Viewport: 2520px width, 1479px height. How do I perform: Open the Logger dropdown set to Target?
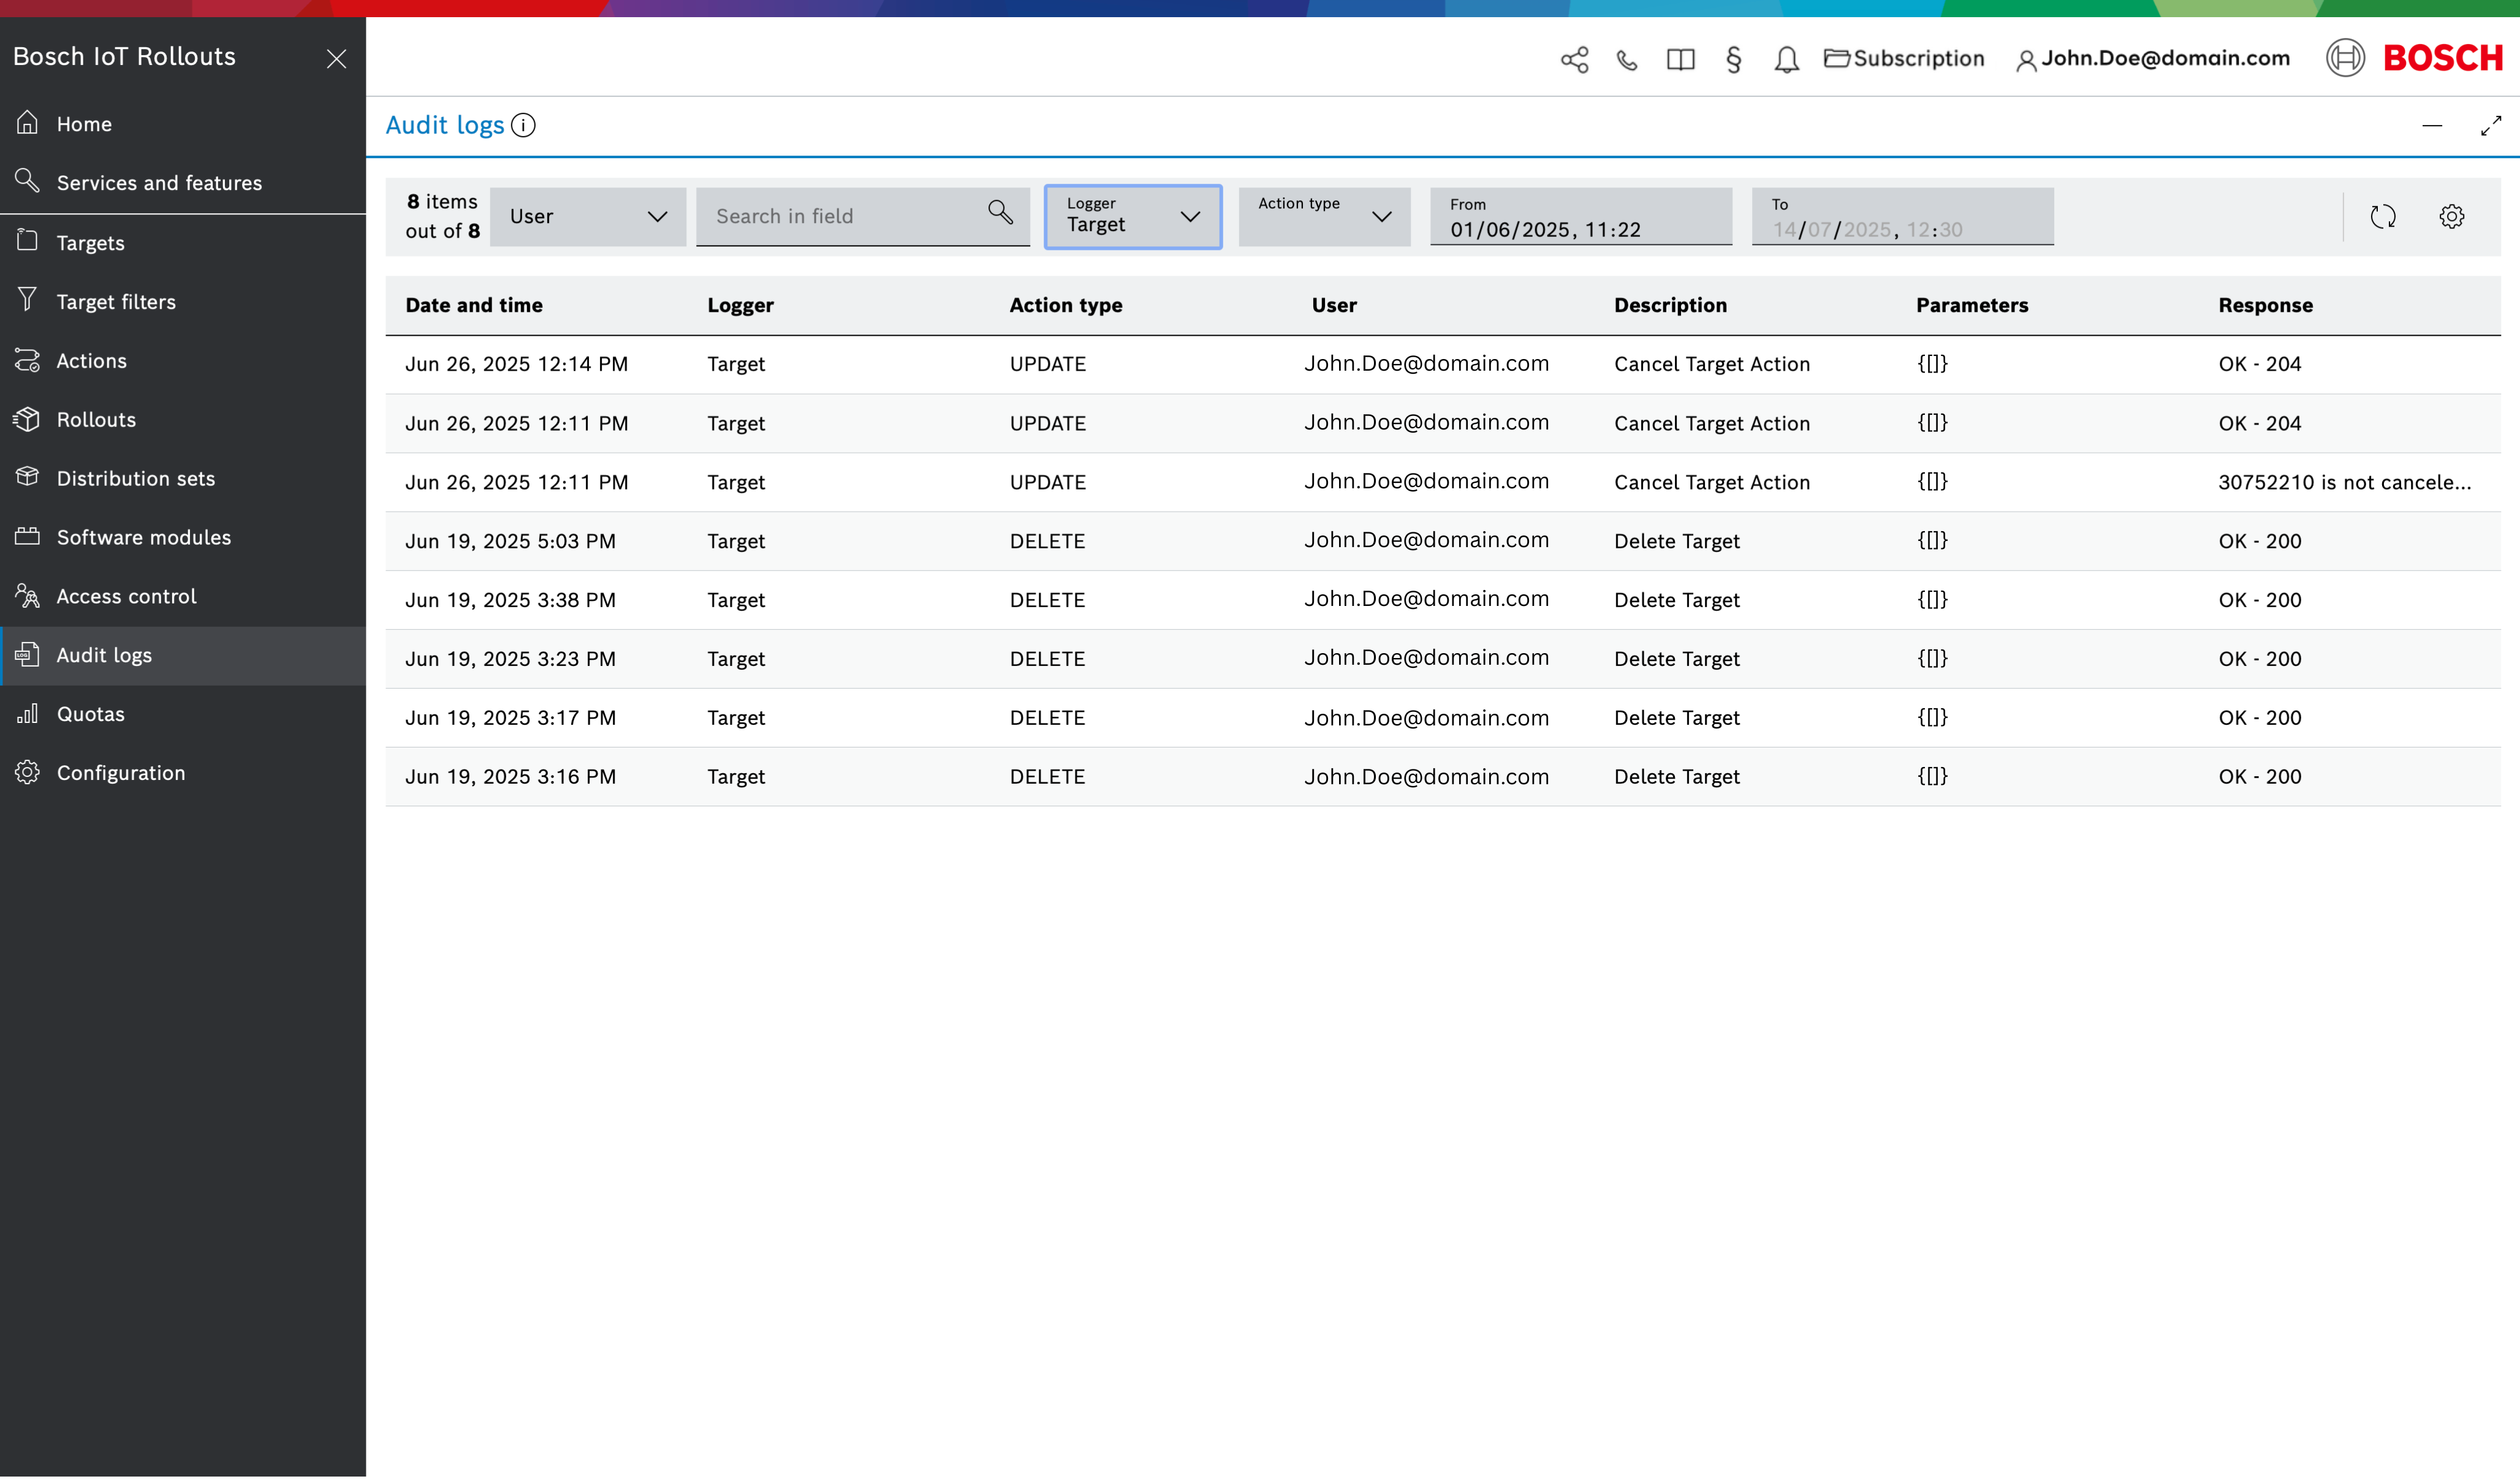[1132, 216]
